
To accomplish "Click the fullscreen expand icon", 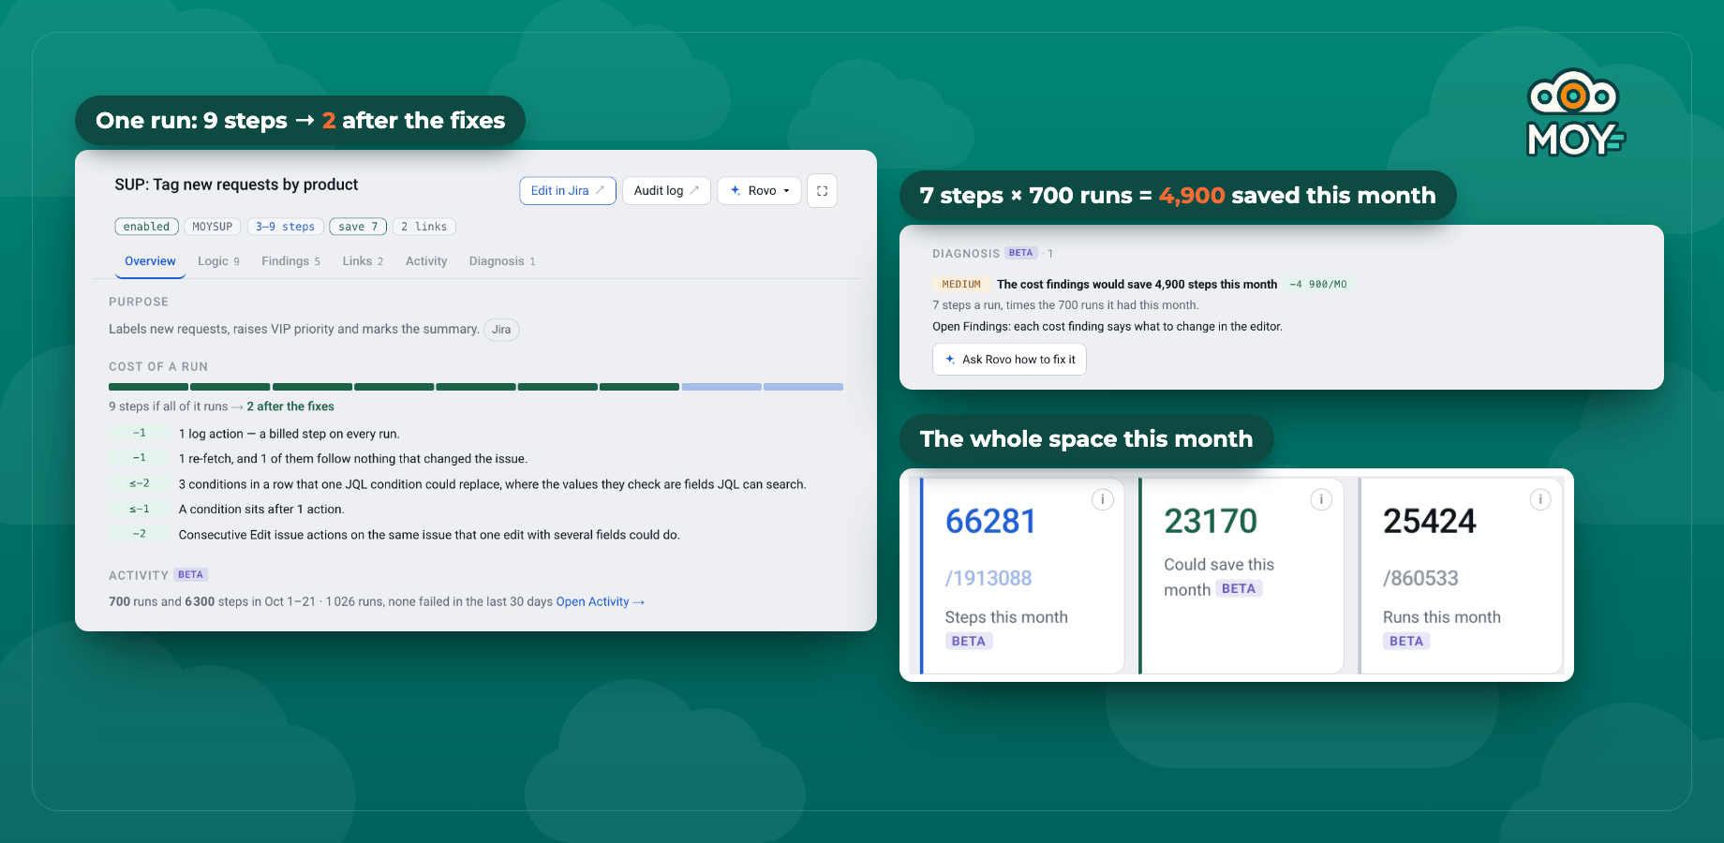I will coord(822,190).
